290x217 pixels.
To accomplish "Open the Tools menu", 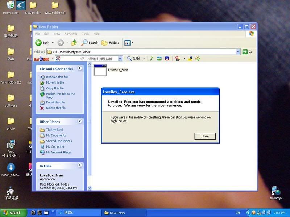I will click(x=86, y=34).
